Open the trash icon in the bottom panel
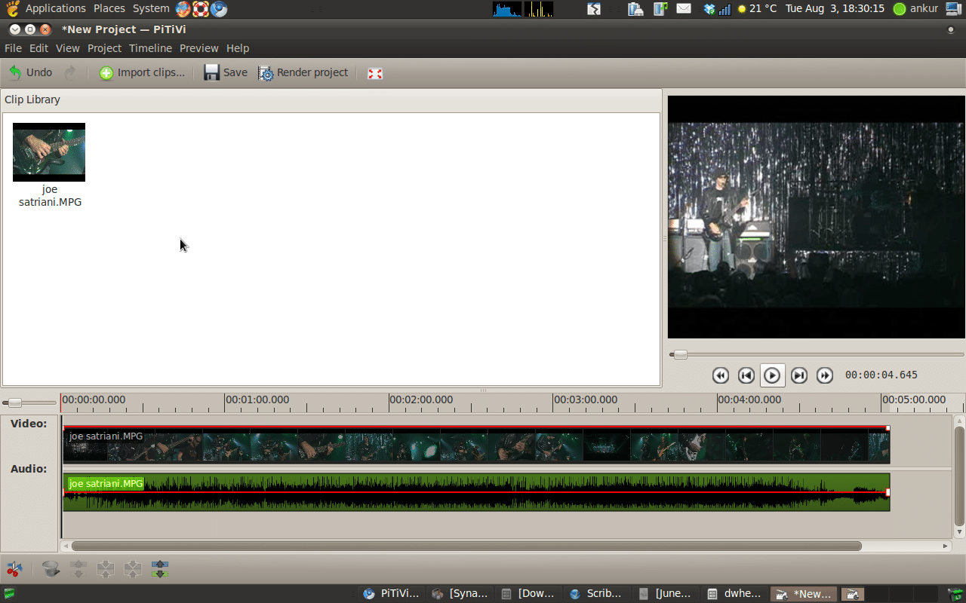The image size is (966, 603). pyautogui.click(x=956, y=594)
